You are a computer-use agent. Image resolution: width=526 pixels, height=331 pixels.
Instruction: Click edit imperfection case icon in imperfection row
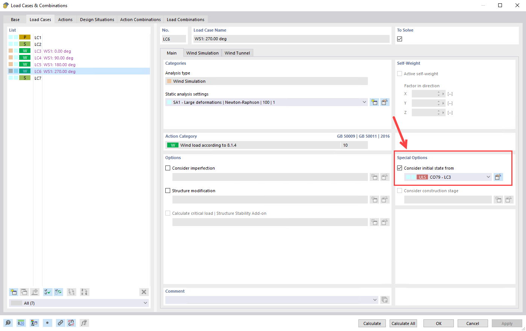point(385,177)
